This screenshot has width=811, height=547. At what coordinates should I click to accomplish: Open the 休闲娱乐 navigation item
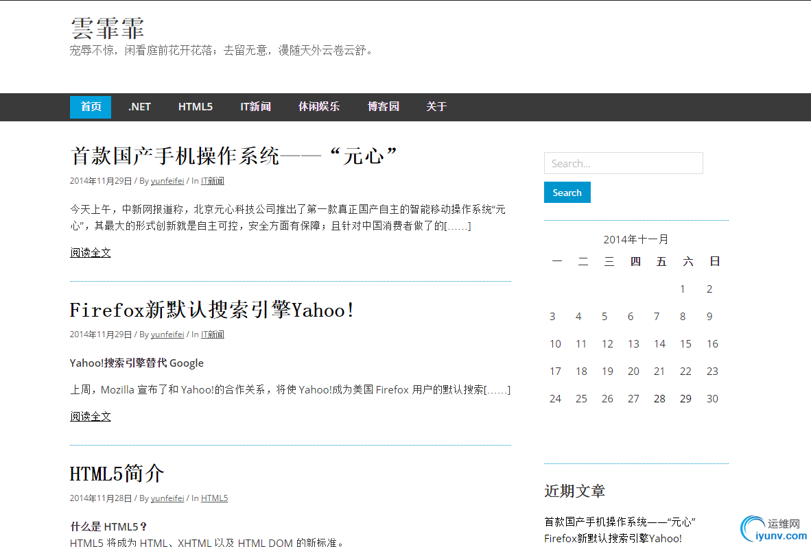coord(319,107)
